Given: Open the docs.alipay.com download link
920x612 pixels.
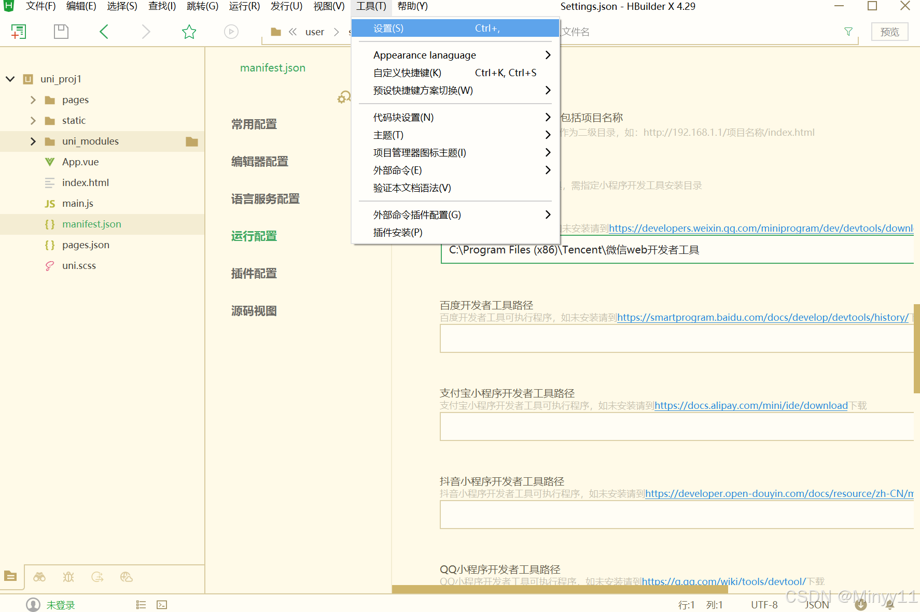Looking at the screenshot, I should pos(751,405).
